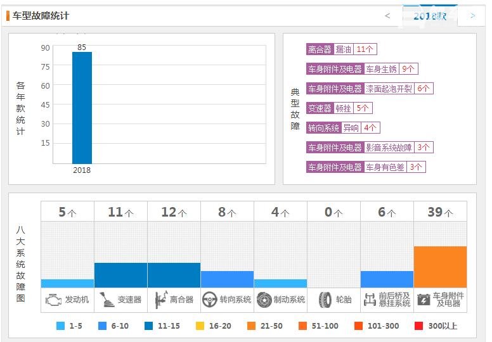This screenshot has width=492, height=342.
Task: Go to previous model year arrow
Action: click(387, 16)
